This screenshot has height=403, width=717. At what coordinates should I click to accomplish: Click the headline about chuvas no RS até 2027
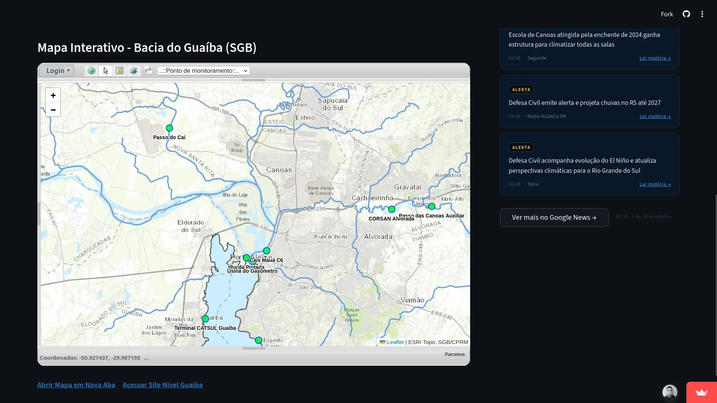click(584, 103)
